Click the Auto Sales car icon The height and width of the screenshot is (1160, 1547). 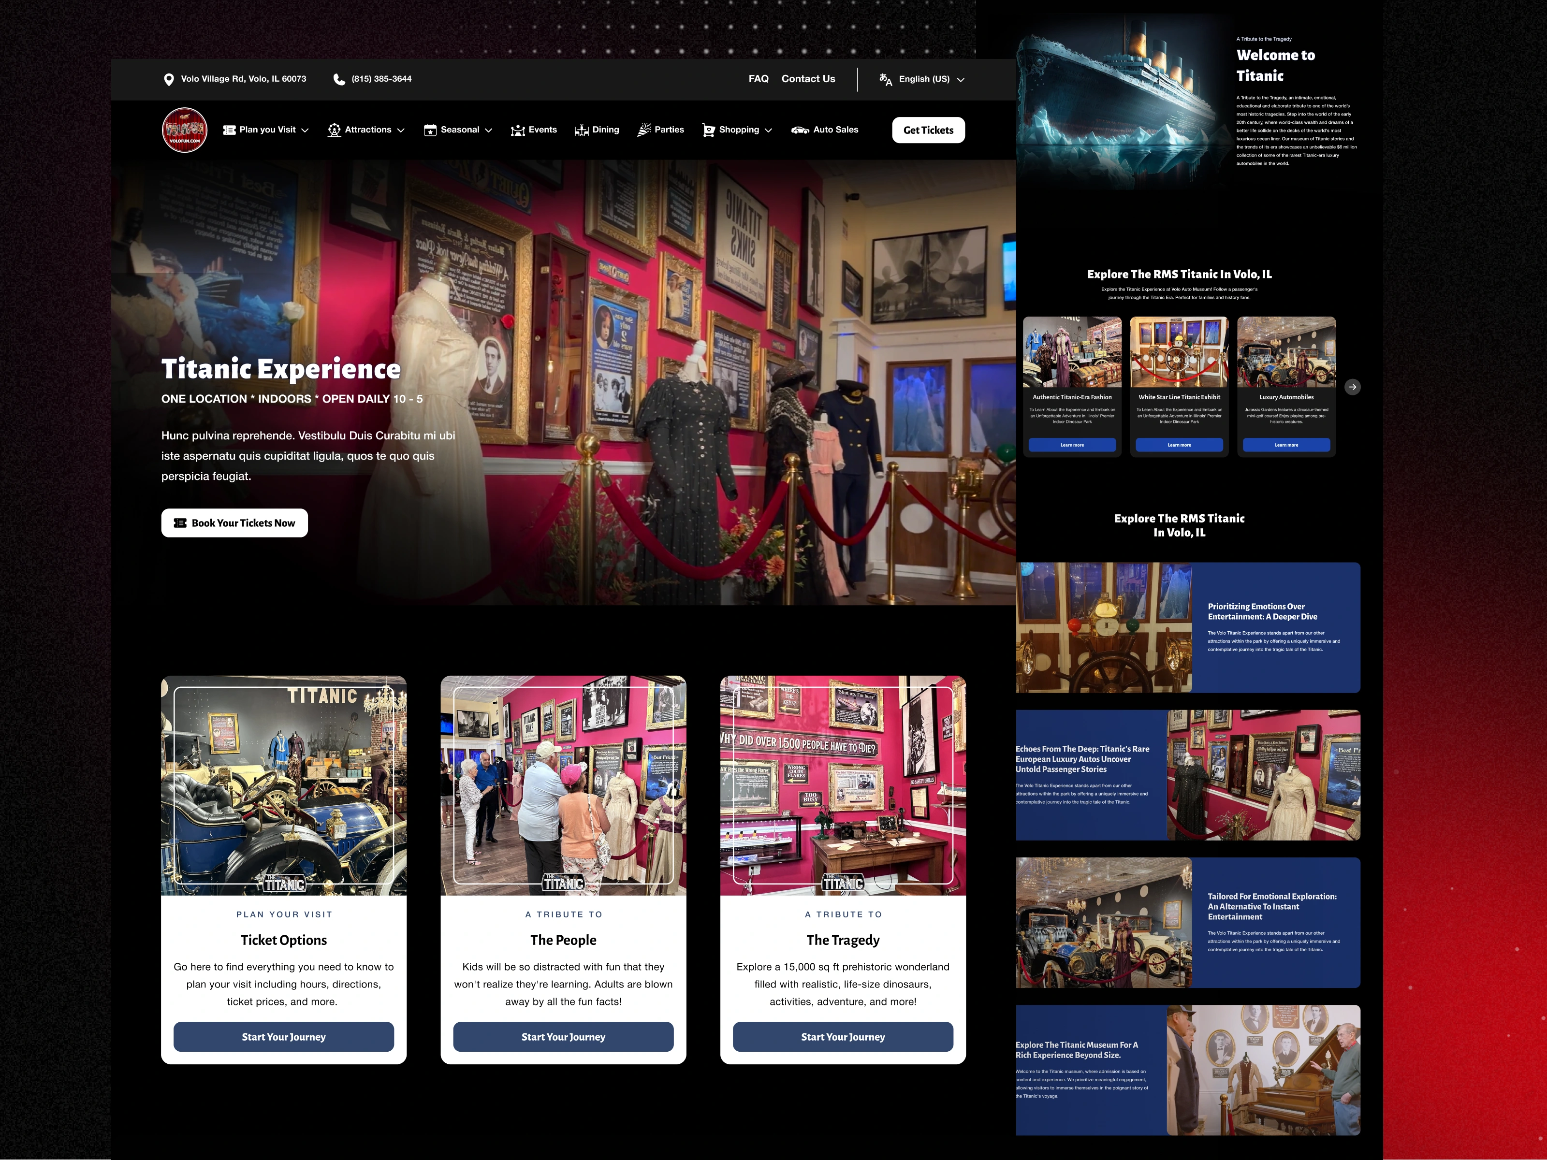tap(800, 130)
